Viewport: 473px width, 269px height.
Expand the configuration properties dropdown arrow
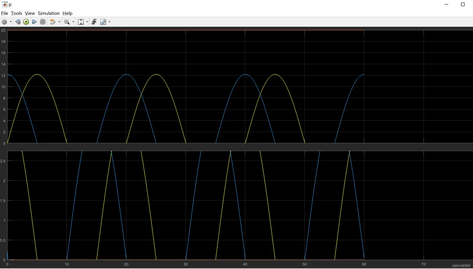(x=10, y=22)
